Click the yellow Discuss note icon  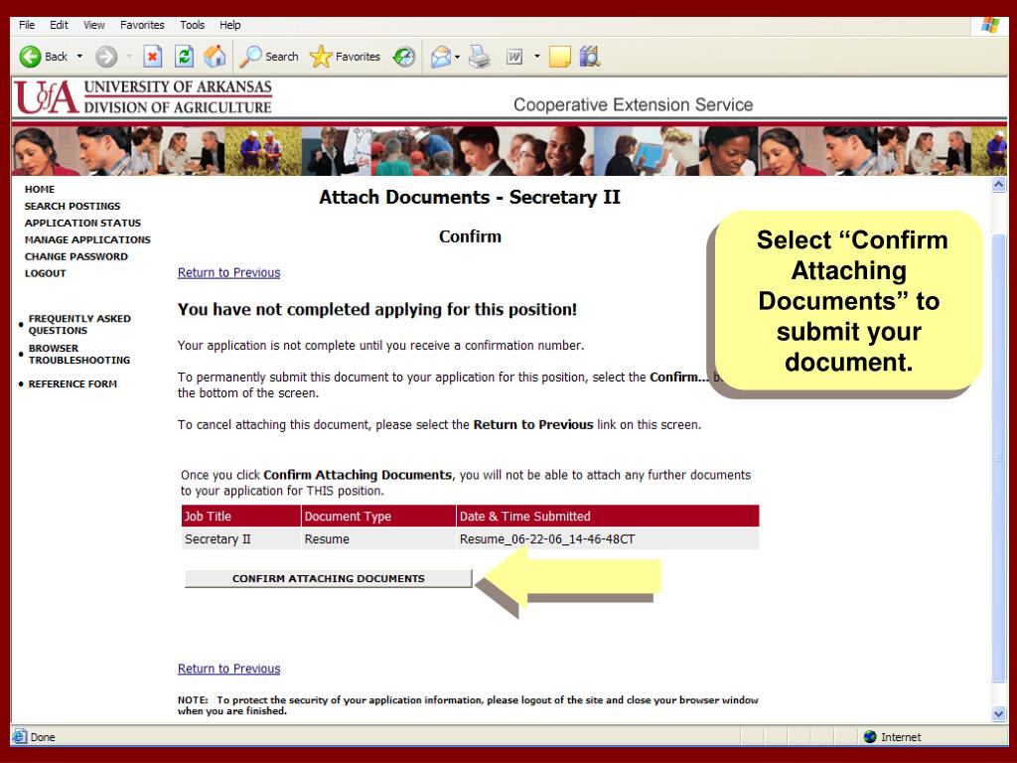point(560,57)
